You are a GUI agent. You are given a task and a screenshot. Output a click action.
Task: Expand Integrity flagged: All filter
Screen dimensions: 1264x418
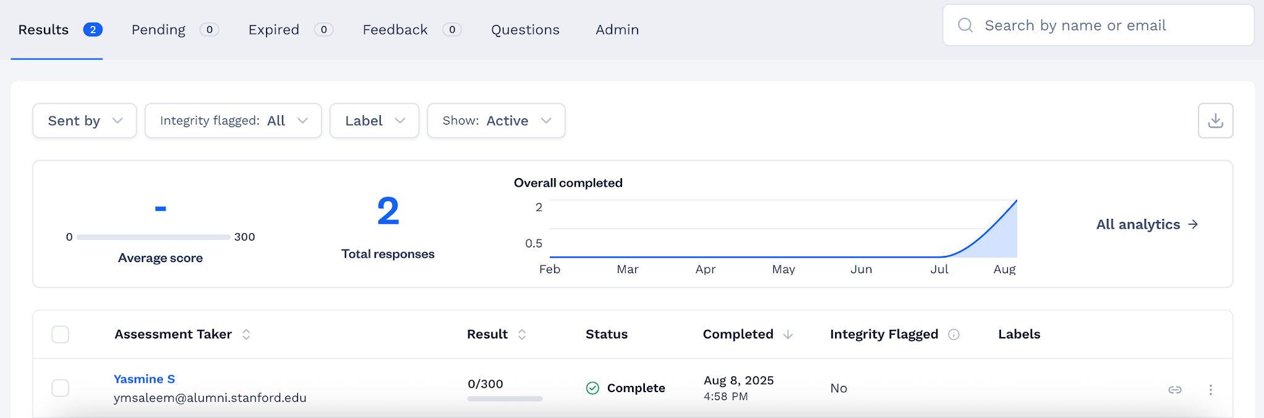point(233,121)
